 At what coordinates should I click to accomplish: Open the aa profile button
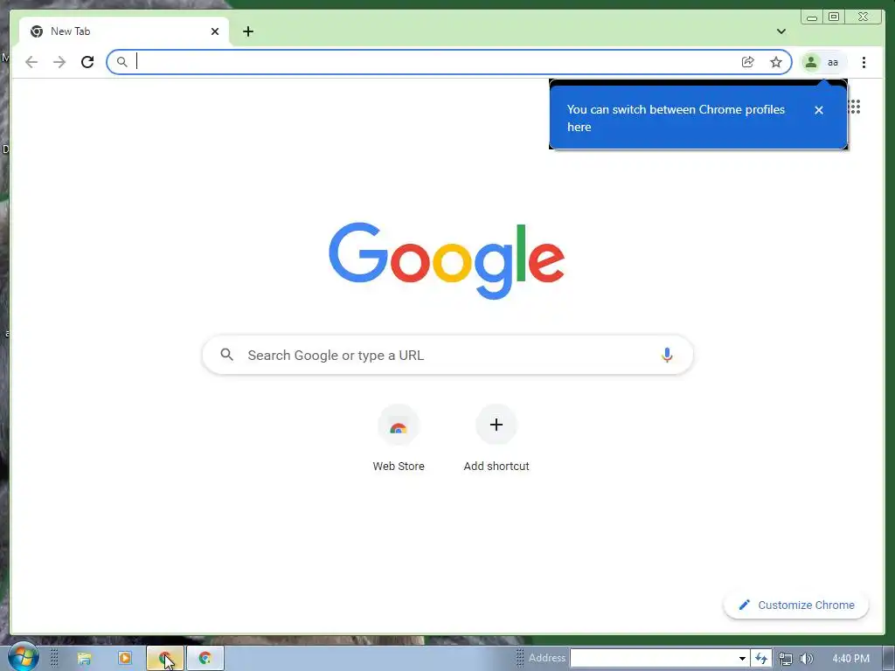[x=822, y=62]
